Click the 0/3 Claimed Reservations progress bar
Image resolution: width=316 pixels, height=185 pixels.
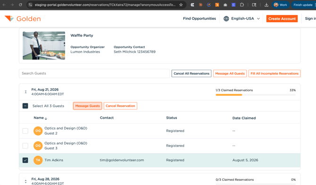[256, 184]
